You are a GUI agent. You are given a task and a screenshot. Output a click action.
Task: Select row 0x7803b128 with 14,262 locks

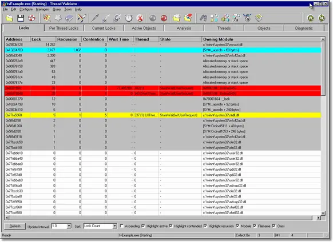pyautogui.click(x=162, y=45)
